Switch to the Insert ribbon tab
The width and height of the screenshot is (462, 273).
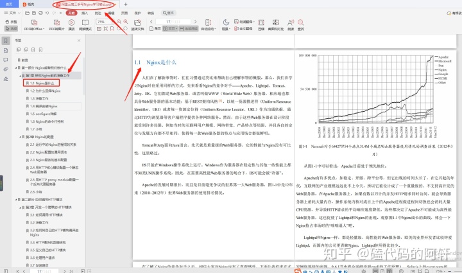pyautogui.click(x=85, y=13)
